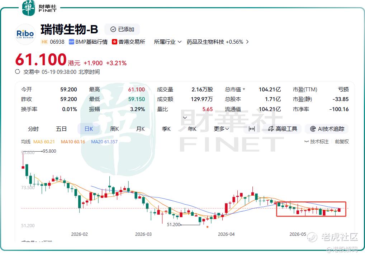Open the 总市值 selector arrow

tap(244, 89)
